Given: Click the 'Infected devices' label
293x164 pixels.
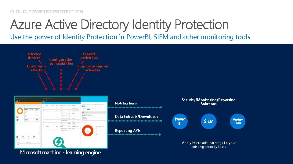Looking at the screenshot, I should click(34, 56).
